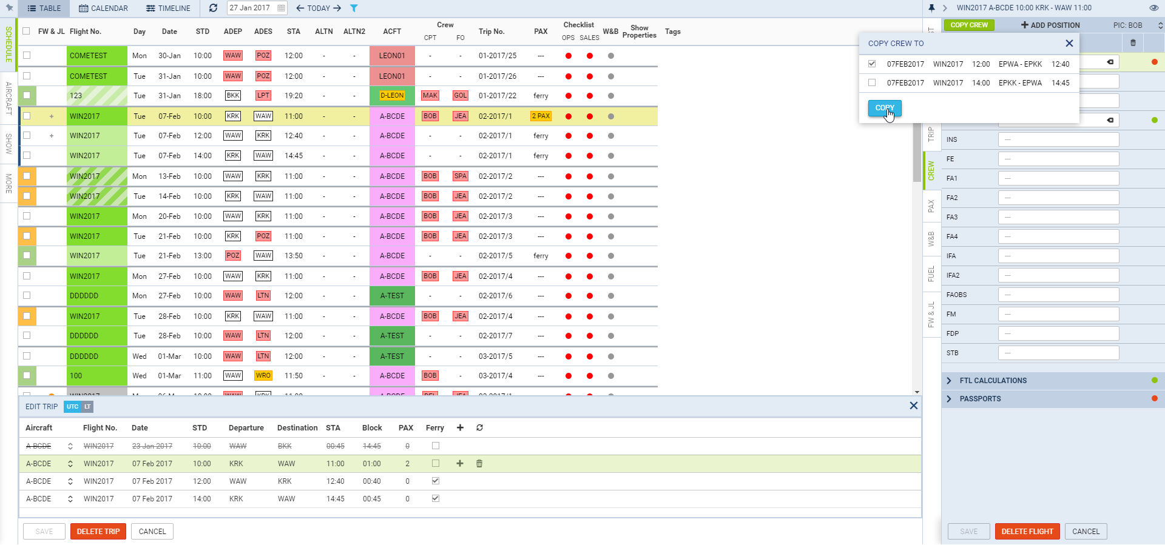Open the schedule filter funnel

(x=354, y=8)
